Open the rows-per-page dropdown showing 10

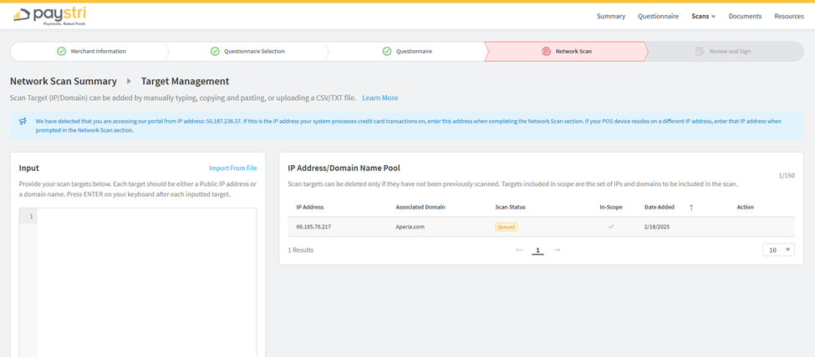coord(778,250)
